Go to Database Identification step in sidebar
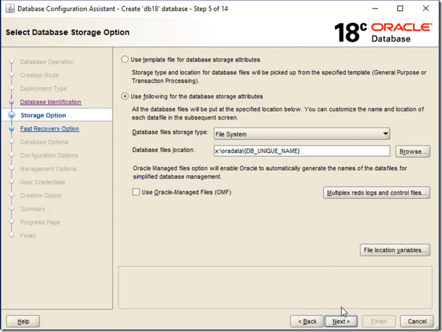This screenshot has height=332, width=442. click(x=51, y=102)
